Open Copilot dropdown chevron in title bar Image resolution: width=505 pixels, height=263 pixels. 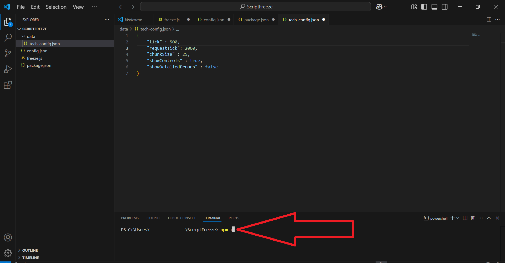point(385,7)
